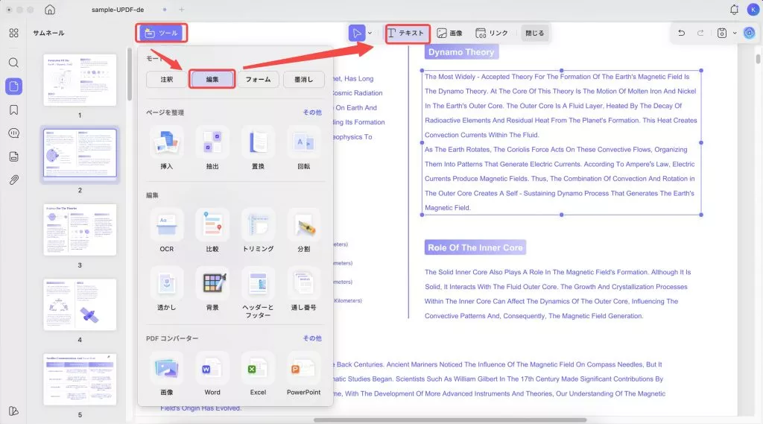Click the サムネール panel title
The image size is (763, 424).
click(x=48, y=33)
